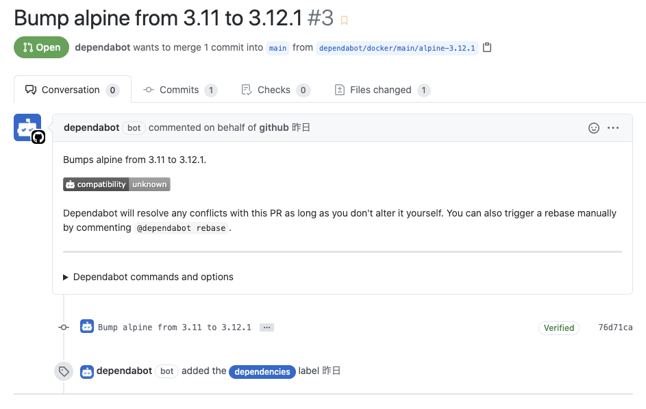Switch to the Checks tab
The image size is (646, 409).
tap(275, 90)
